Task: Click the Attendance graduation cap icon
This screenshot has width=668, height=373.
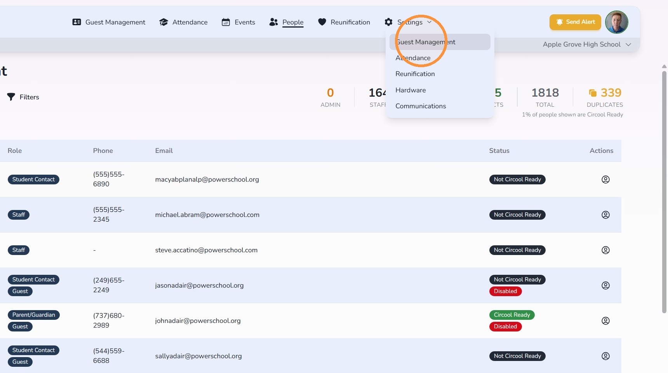Action: pos(164,22)
